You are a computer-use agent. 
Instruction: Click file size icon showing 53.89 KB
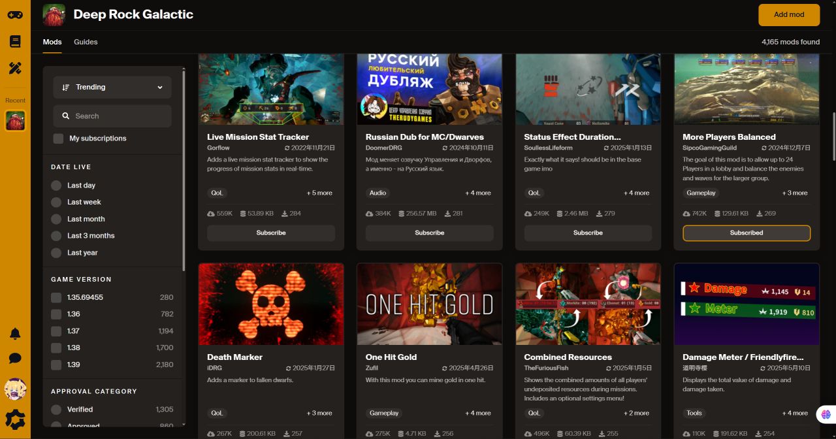coord(243,214)
